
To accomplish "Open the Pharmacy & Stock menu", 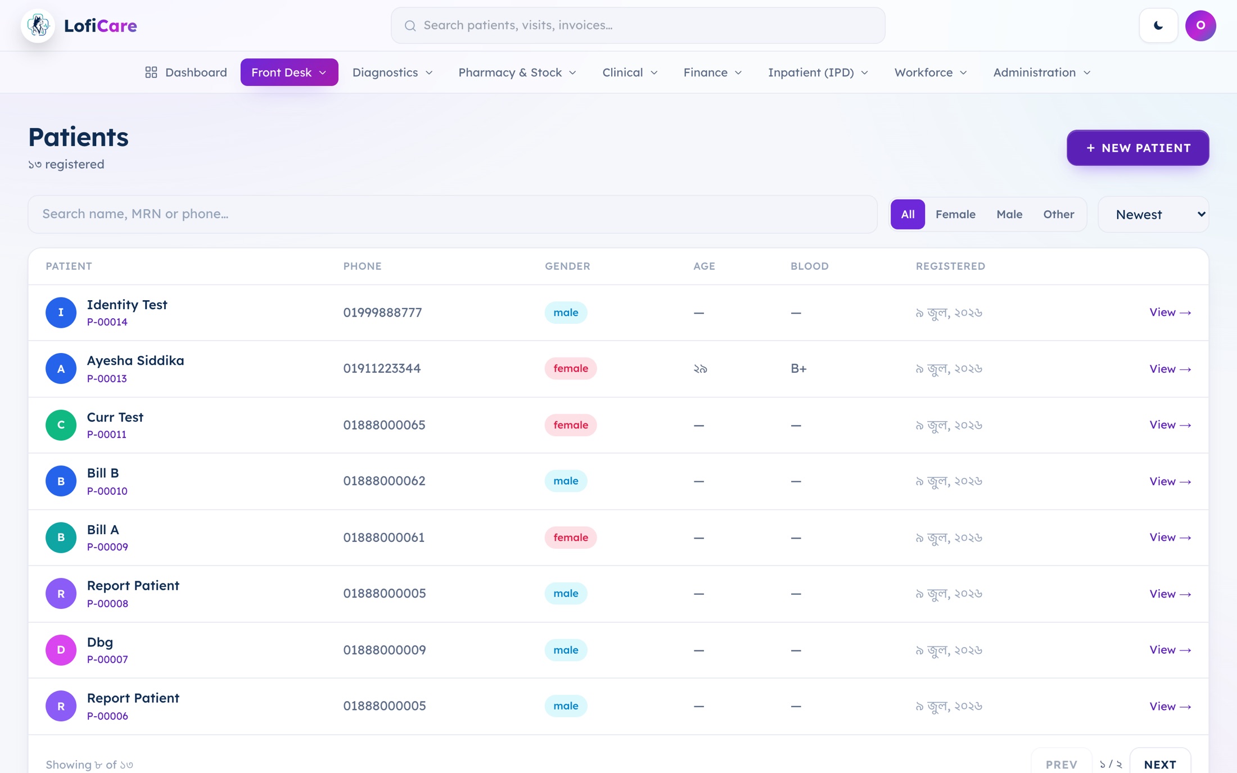I will 517,73.
